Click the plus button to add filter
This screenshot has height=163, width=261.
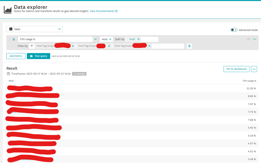pos(189,46)
